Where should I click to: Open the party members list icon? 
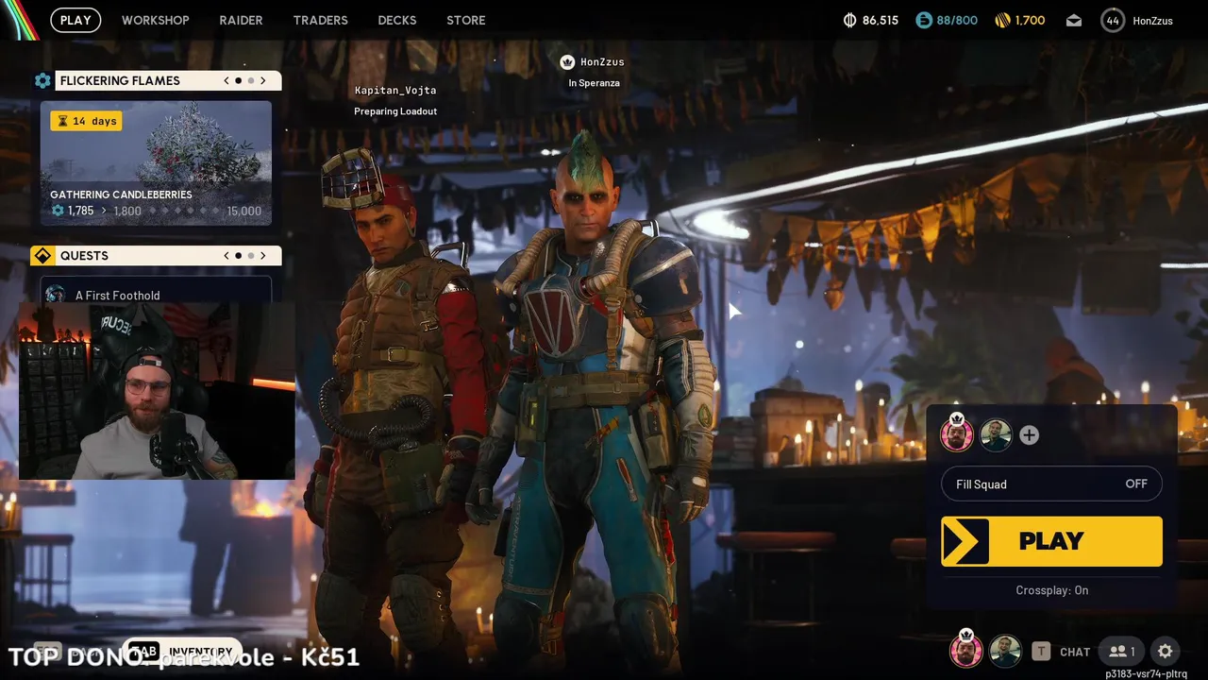pyautogui.click(x=1121, y=652)
